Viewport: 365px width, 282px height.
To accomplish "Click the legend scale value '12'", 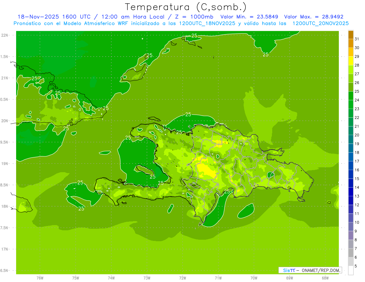I will click(357, 205).
